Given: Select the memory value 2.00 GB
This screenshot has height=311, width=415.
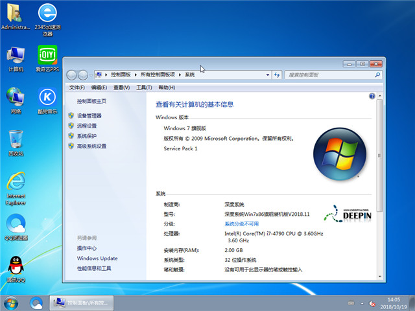Looking at the screenshot, I should 233,250.
